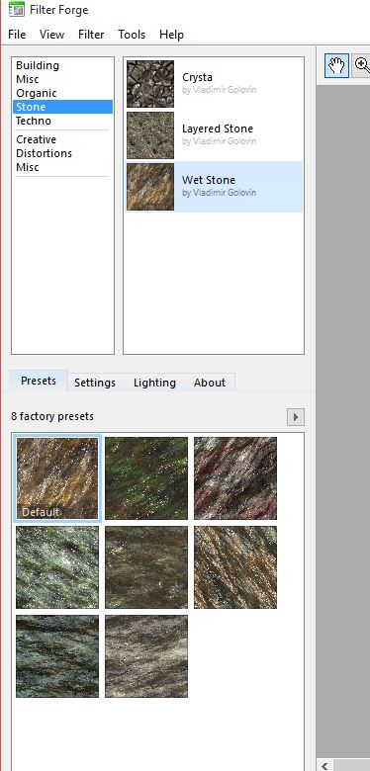
Task: Select the middle preset in second row
Action: (146, 567)
